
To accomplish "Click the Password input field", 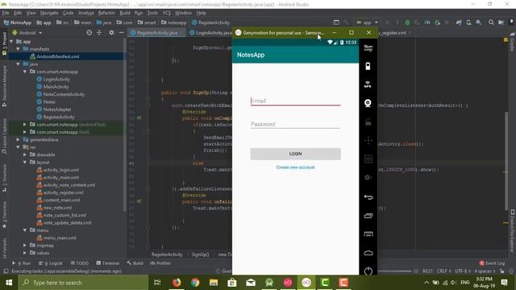I will point(296,124).
